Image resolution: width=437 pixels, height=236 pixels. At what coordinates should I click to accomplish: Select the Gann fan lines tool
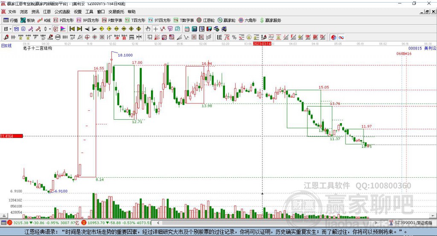tap(157, 37)
